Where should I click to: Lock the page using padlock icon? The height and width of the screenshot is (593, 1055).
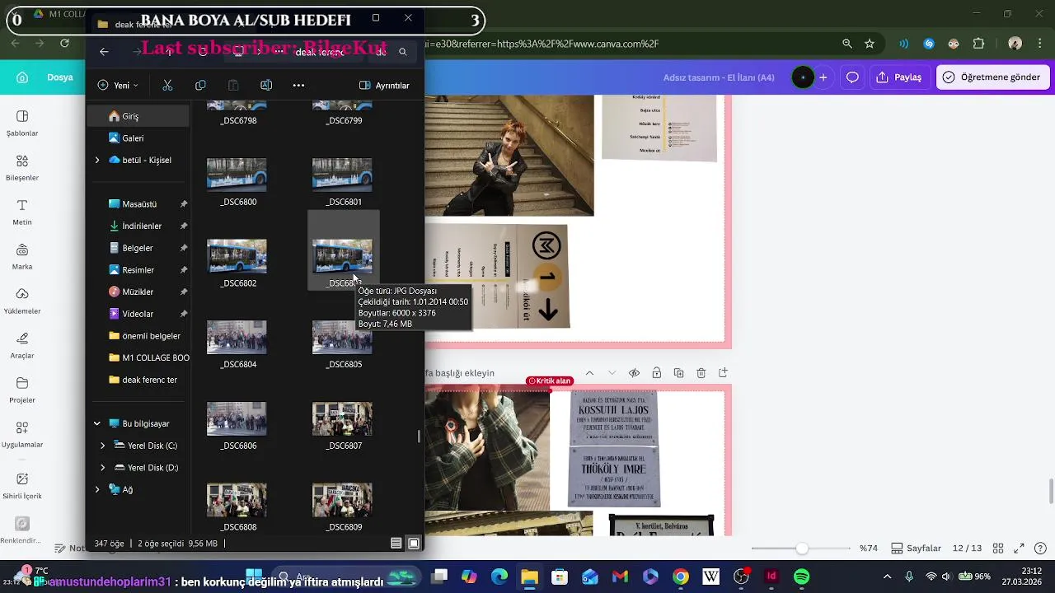click(656, 373)
